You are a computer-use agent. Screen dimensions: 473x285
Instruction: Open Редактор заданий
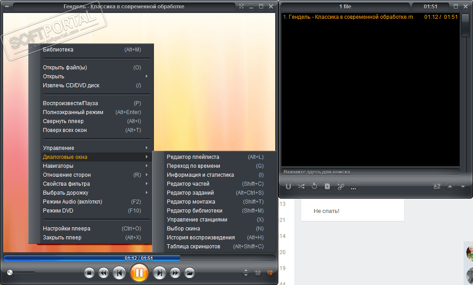pos(215,193)
